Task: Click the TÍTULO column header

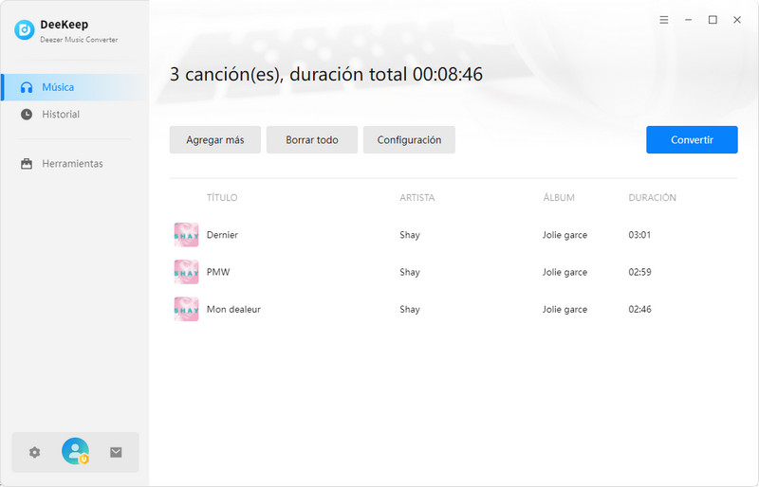Action: [222, 197]
